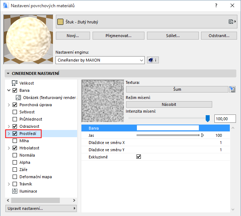The height and width of the screenshot is (216, 241).
Task: Click the Odstranit... button
Action: (219, 36)
